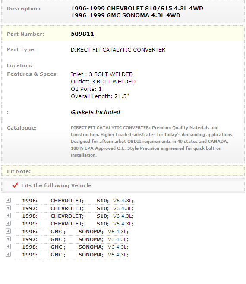This screenshot has width=246, height=284.
Task: Click arrow icon beside 1998 Chevrolet S10 row
Action: pos(8,216)
